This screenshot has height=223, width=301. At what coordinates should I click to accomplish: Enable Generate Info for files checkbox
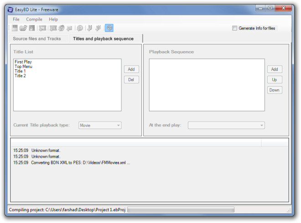click(x=234, y=28)
